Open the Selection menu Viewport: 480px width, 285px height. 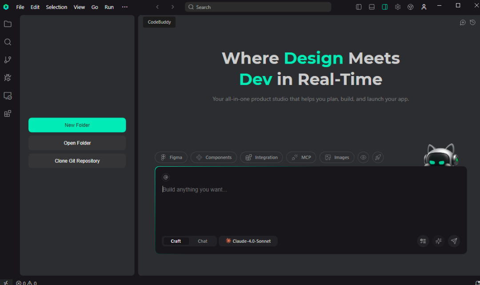(56, 7)
